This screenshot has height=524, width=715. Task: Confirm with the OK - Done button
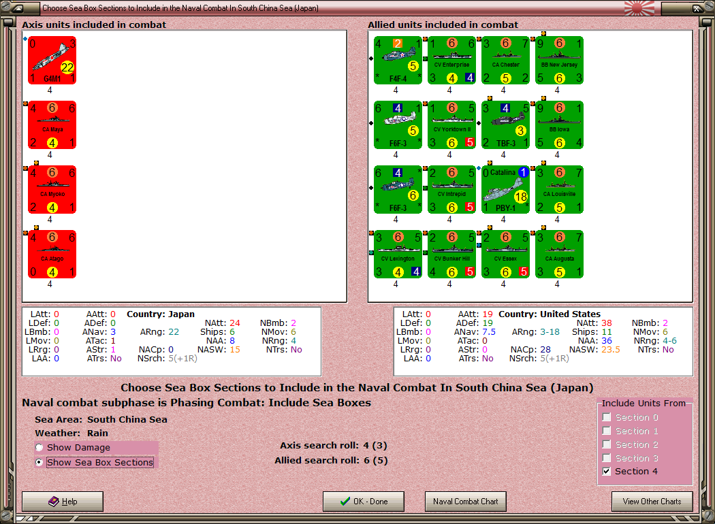[x=364, y=502]
